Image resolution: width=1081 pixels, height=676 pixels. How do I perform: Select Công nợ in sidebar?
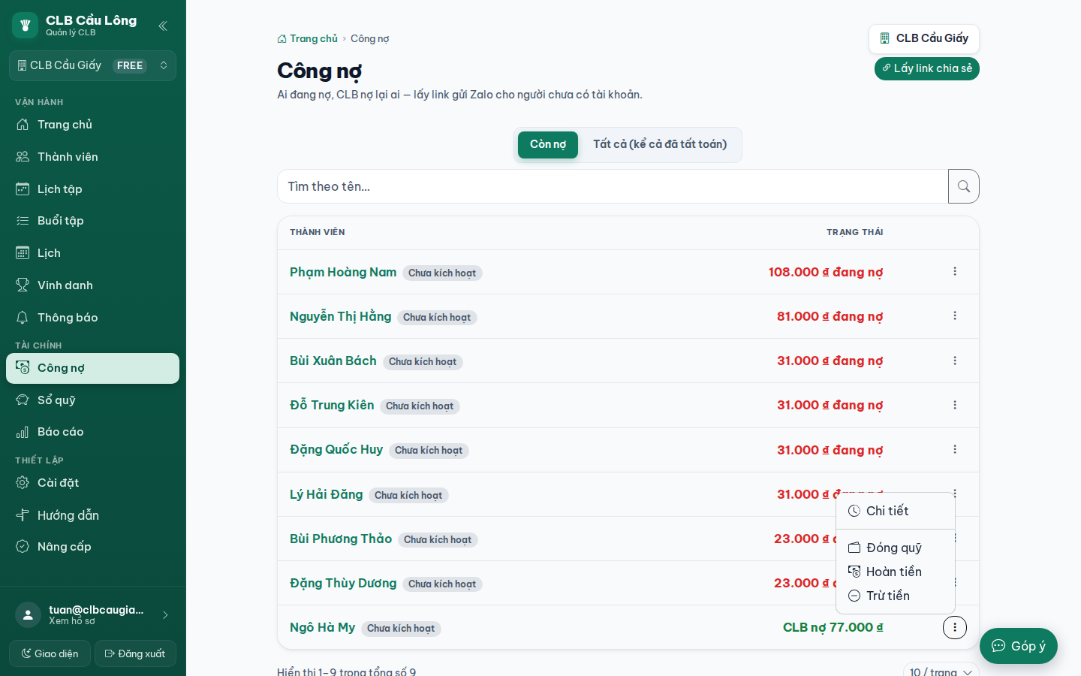(x=92, y=368)
